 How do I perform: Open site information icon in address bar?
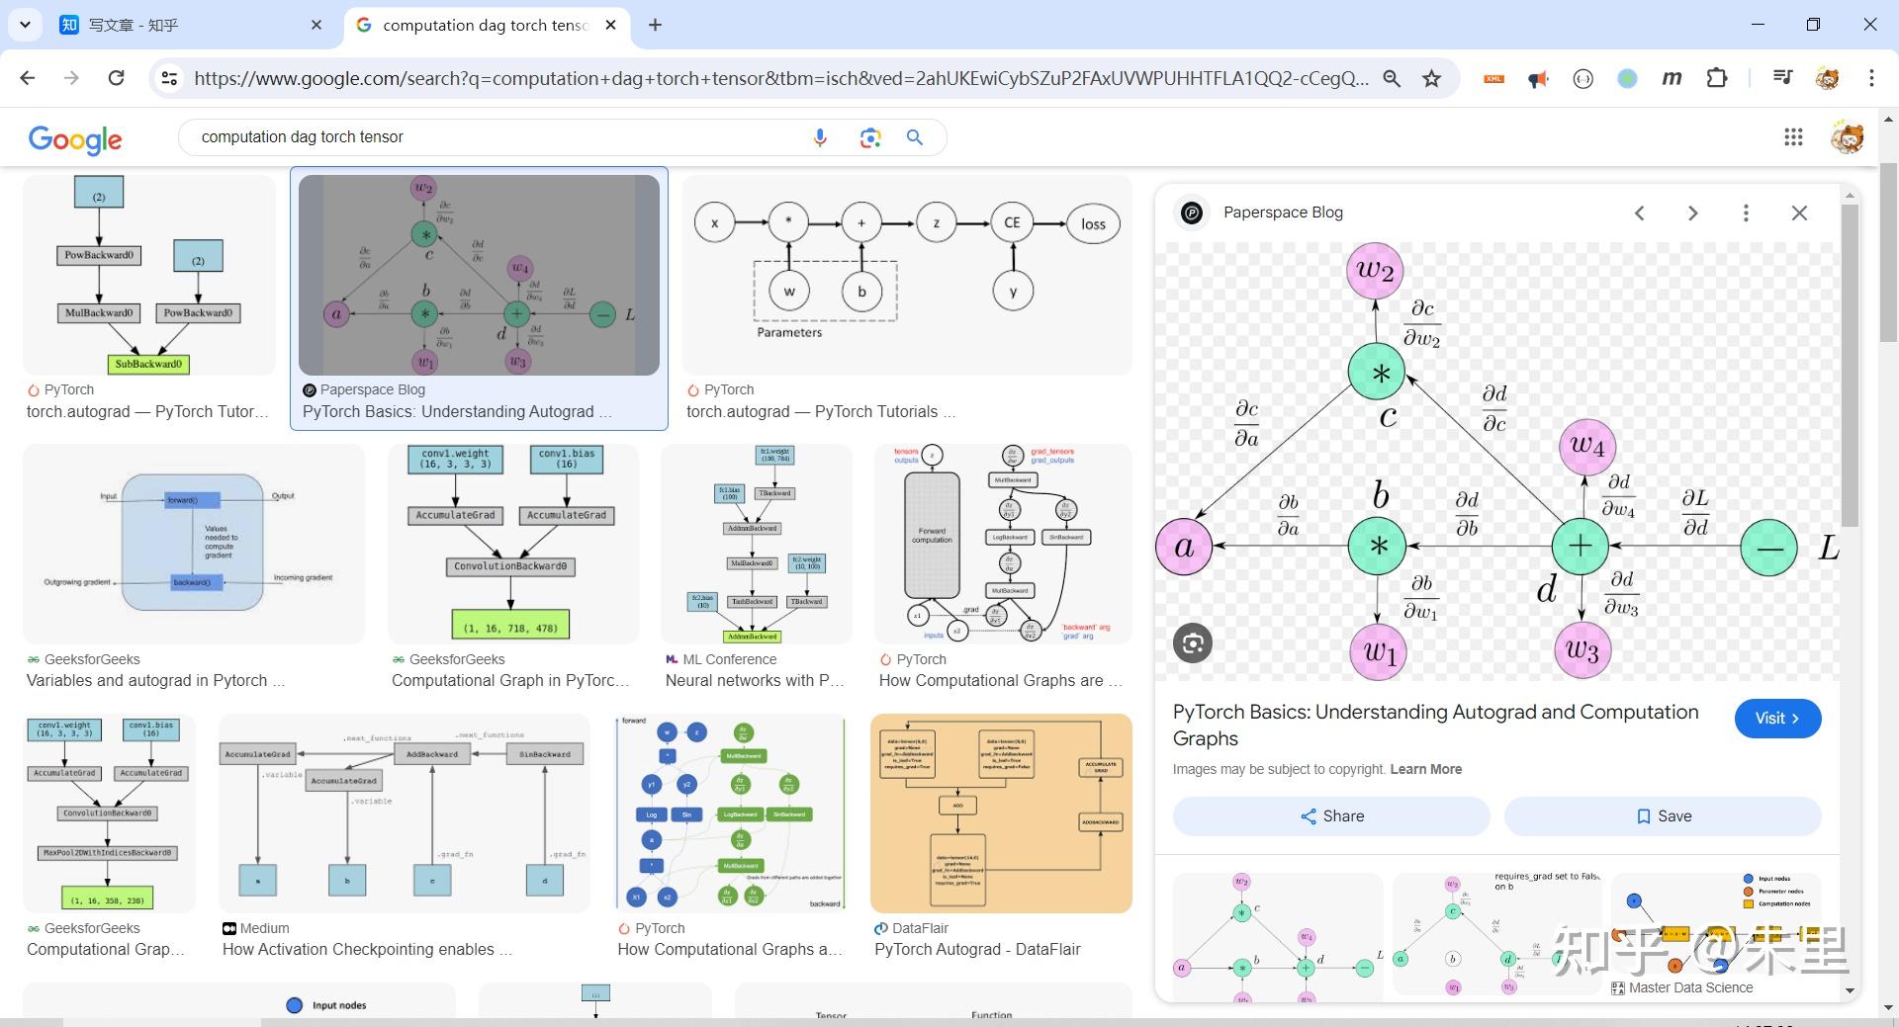[169, 78]
